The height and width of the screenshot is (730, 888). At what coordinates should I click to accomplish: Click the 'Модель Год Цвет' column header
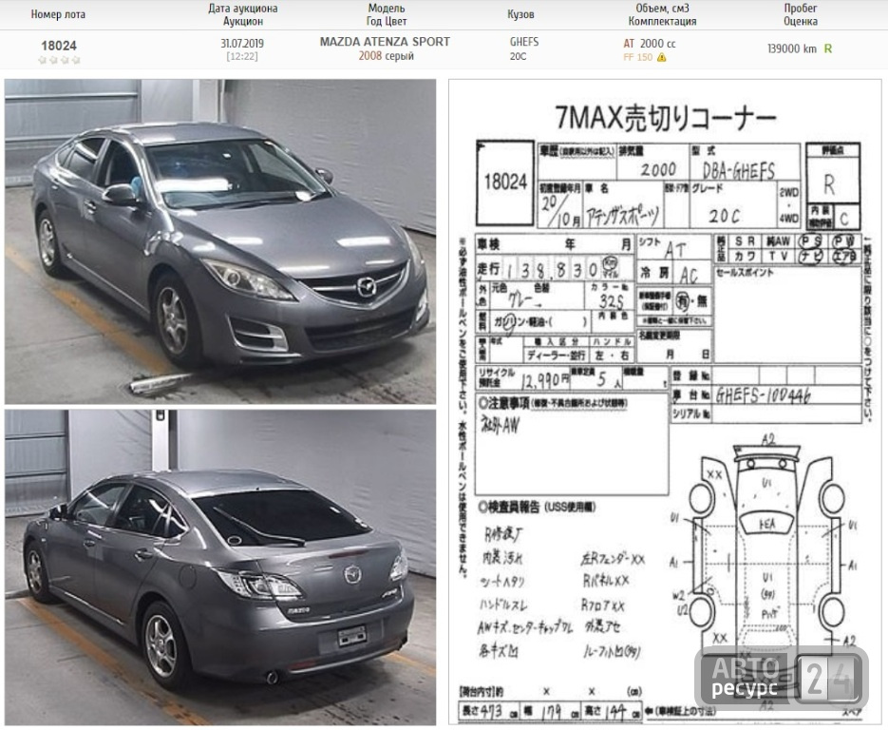[387, 15]
